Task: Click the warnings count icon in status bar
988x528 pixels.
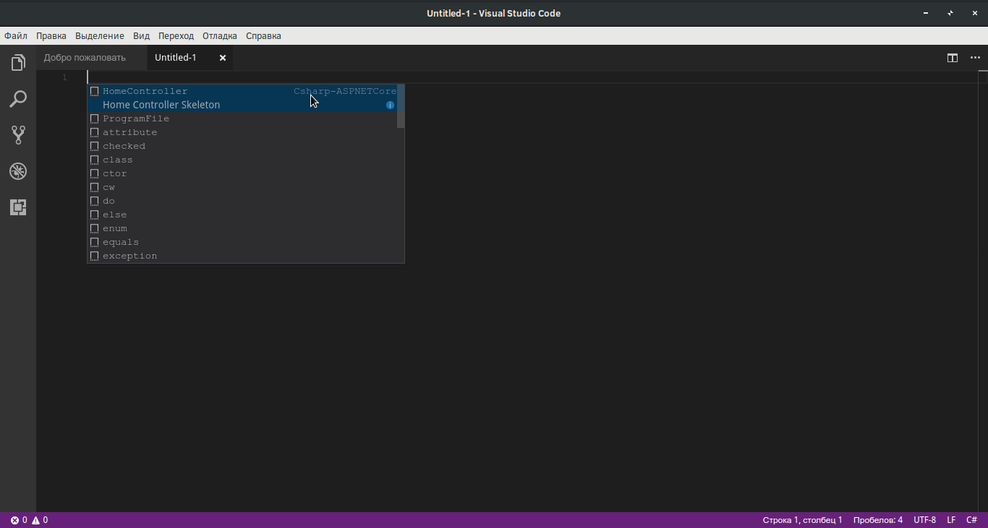Action: [x=40, y=520]
